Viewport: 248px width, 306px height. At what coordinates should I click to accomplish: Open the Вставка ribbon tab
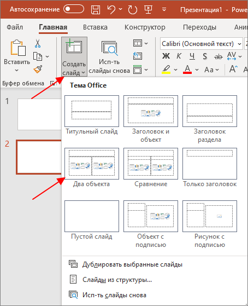(x=95, y=27)
